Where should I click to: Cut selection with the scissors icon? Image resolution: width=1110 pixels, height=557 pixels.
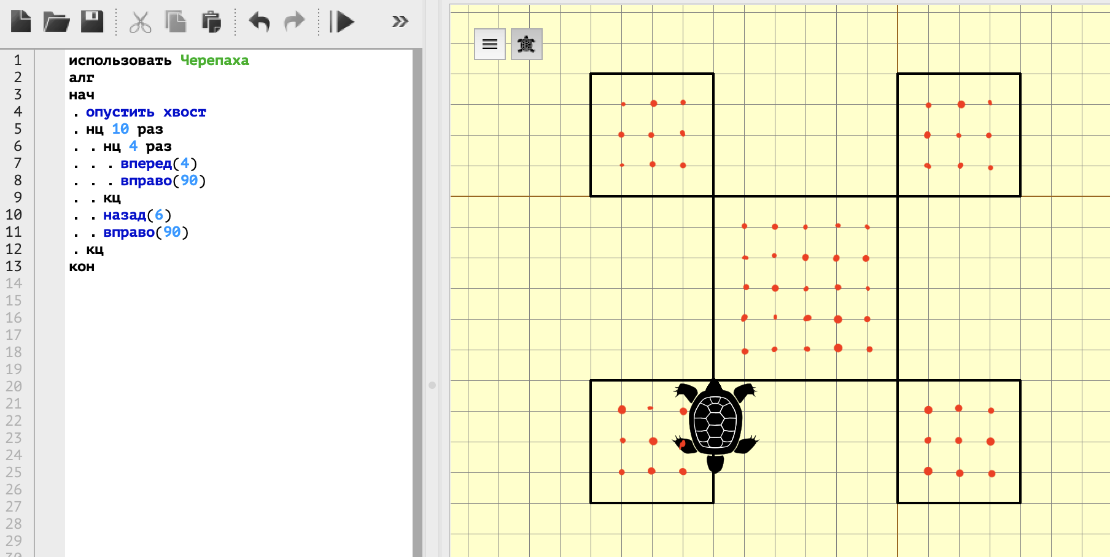140,22
